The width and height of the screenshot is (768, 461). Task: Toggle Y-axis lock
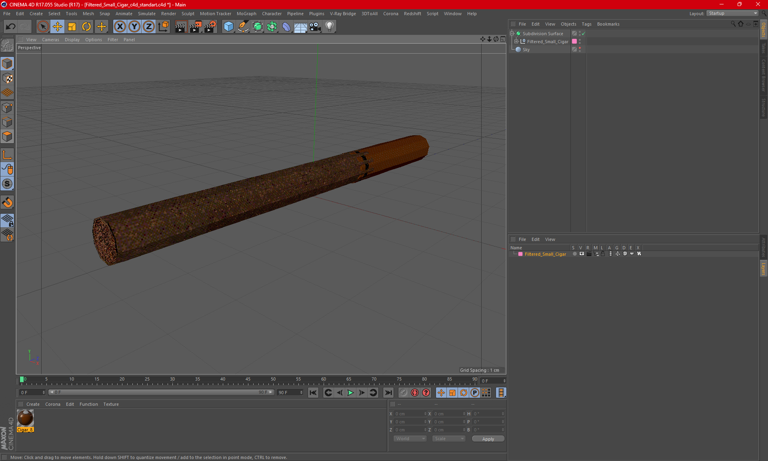coord(134,27)
